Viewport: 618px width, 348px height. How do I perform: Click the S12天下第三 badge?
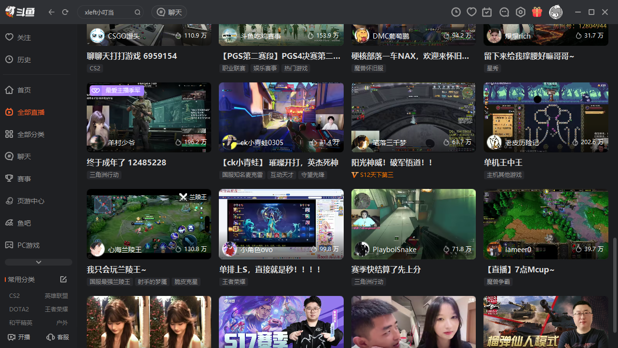(373, 175)
